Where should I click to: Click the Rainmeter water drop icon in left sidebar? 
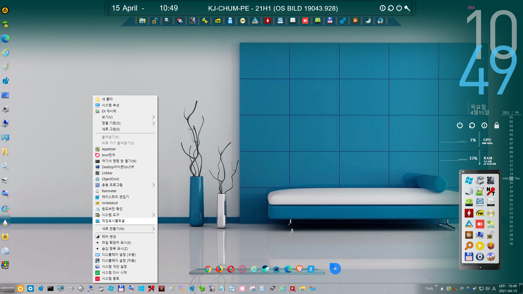pos(5,223)
